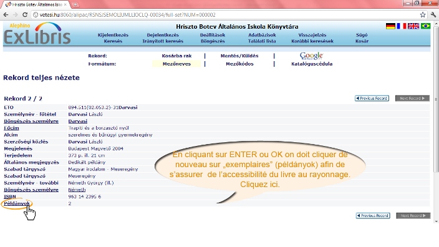Click the Darvasi browse link
439x247 pixels.
pos(78,121)
